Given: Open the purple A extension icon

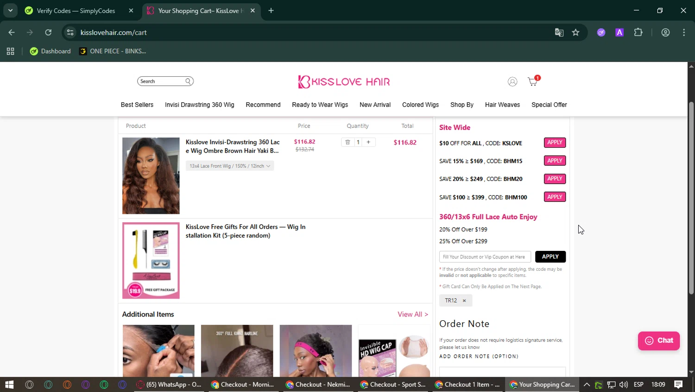Looking at the screenshot, I should [619, 32].
